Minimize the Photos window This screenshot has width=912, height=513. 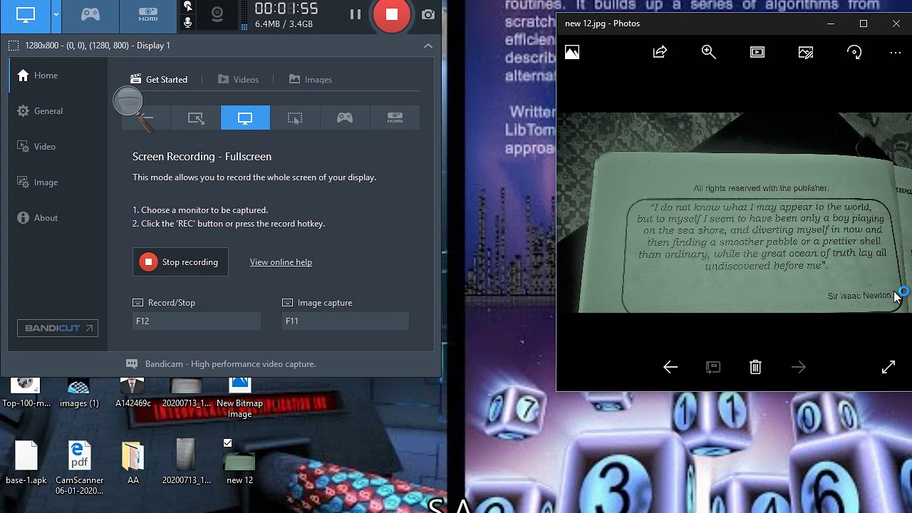pos(831,24)
